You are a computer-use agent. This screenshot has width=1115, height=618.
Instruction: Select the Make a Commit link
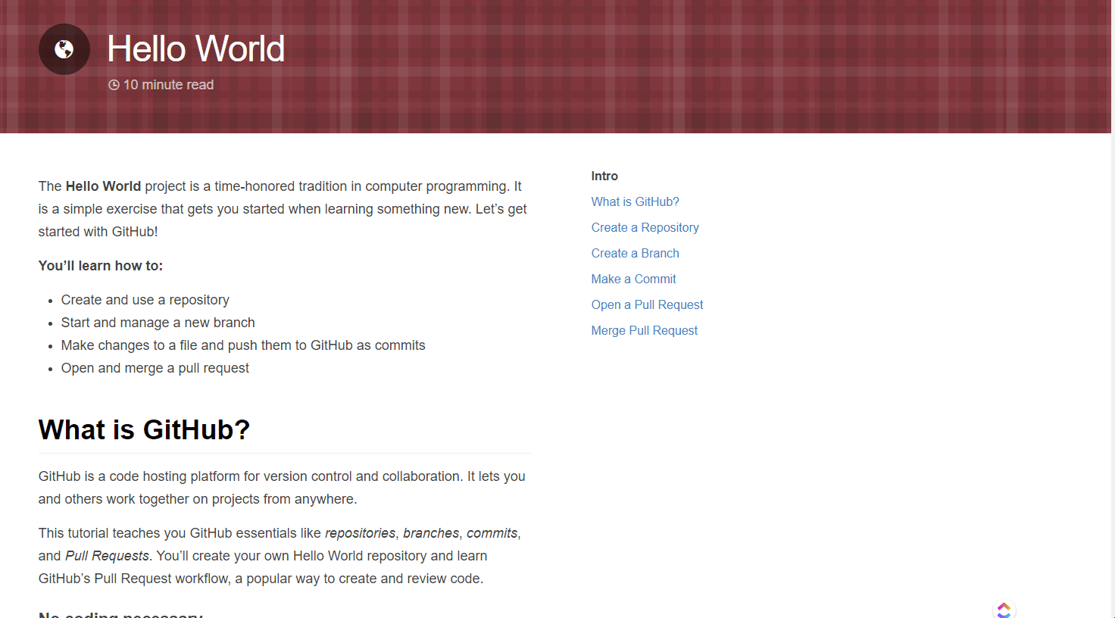pos(633,279)
